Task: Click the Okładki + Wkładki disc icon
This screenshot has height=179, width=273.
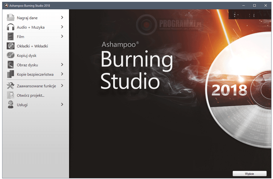Action: click(10, 46)
